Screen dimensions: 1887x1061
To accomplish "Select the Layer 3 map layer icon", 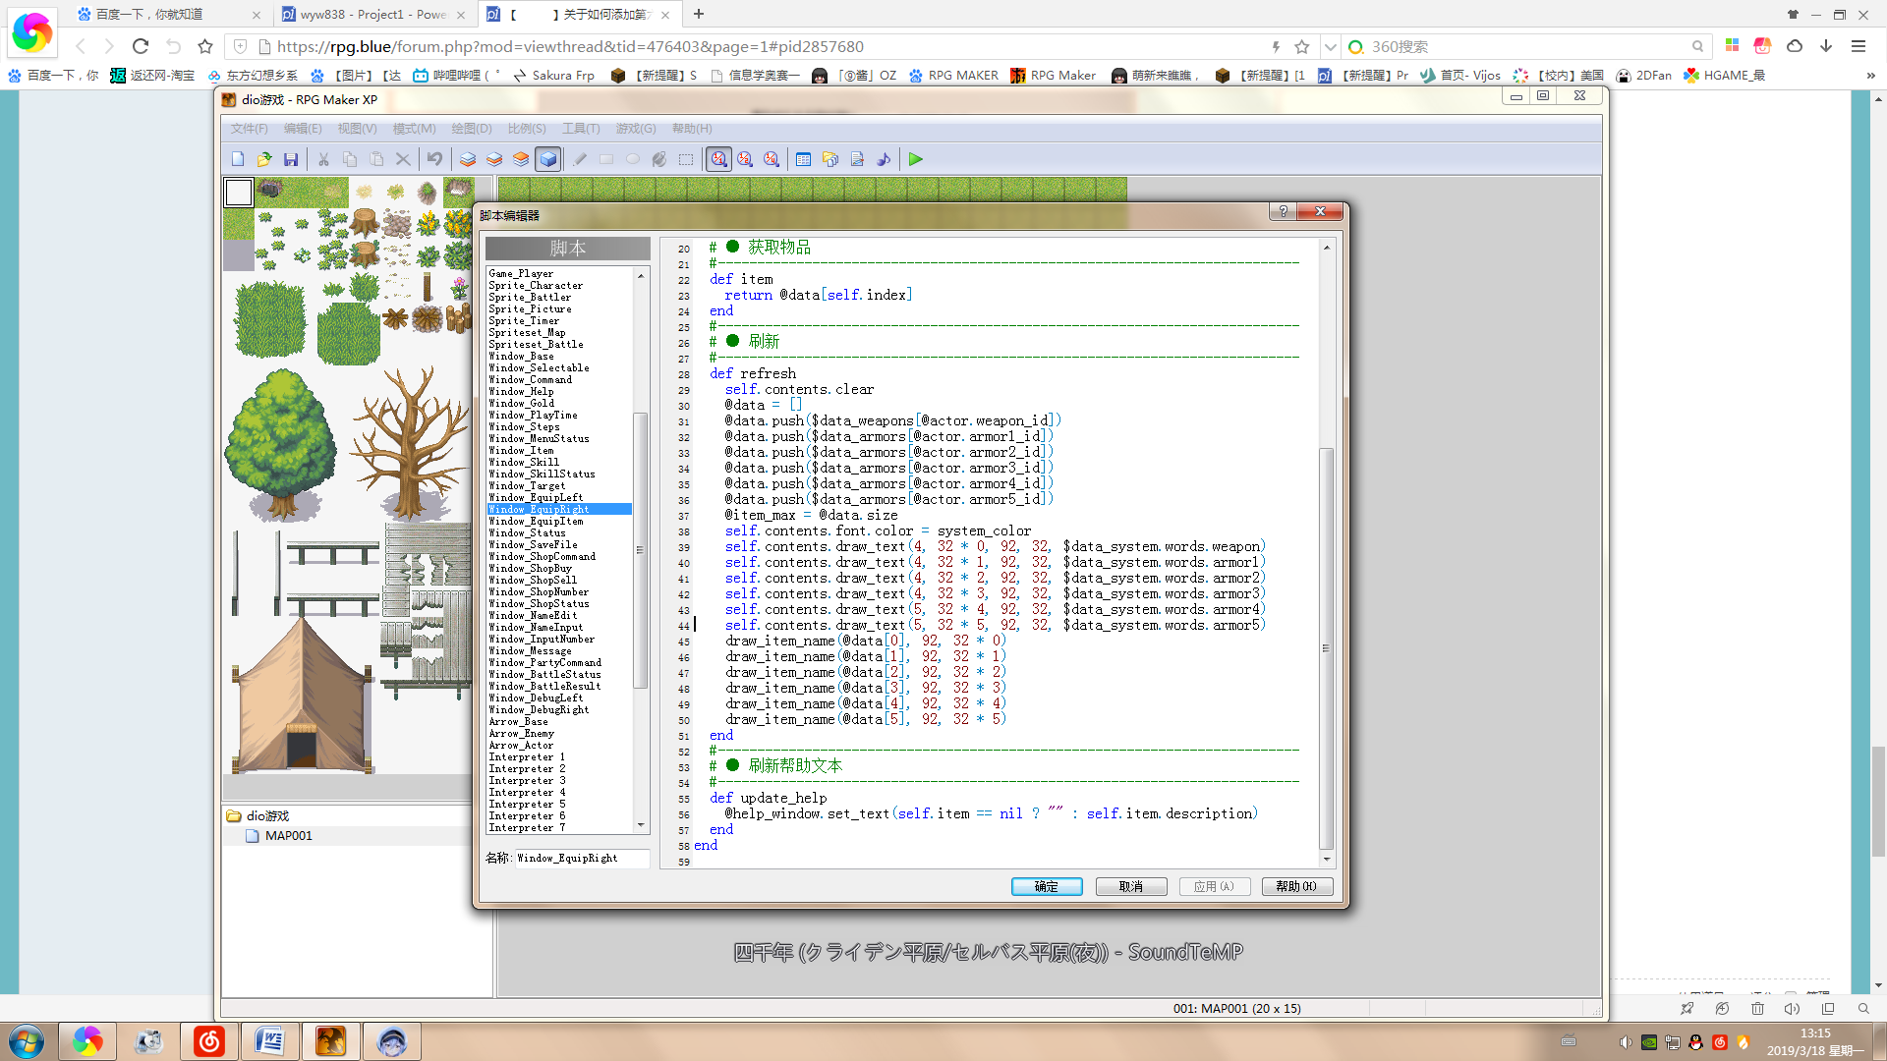I will 521,159.
